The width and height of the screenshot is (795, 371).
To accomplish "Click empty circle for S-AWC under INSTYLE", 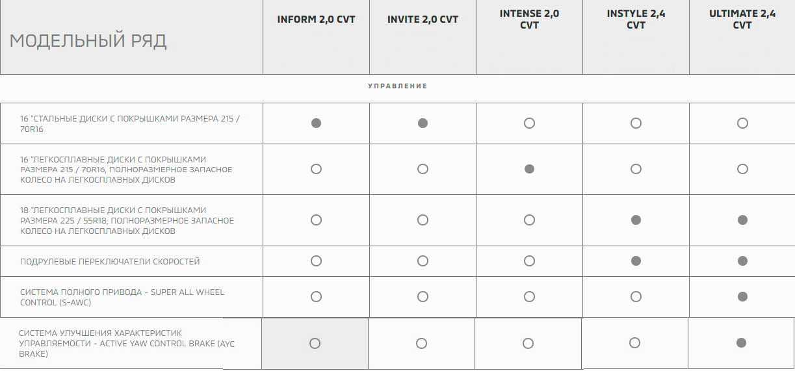I will tap(636, 297).
